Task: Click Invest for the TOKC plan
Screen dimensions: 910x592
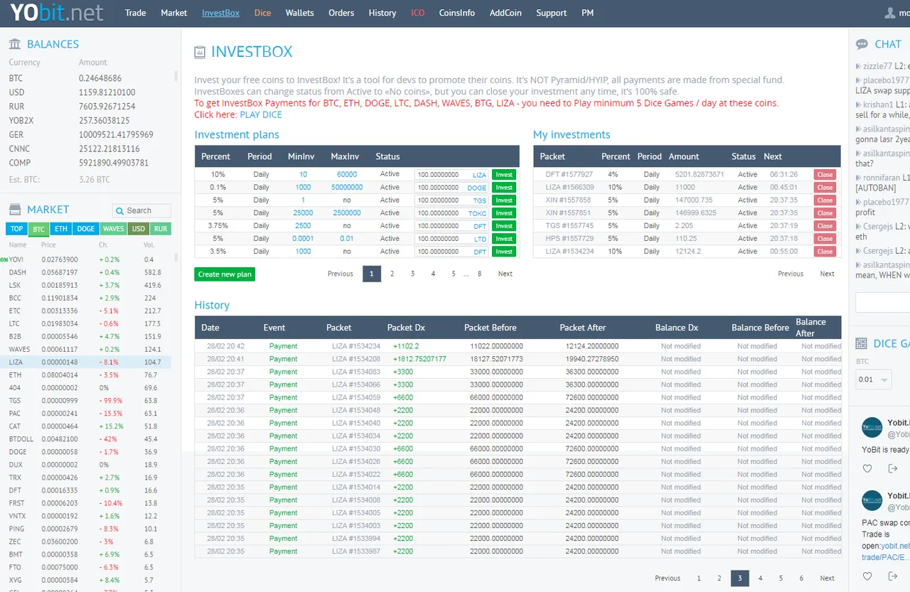Action: coord(504,213)
